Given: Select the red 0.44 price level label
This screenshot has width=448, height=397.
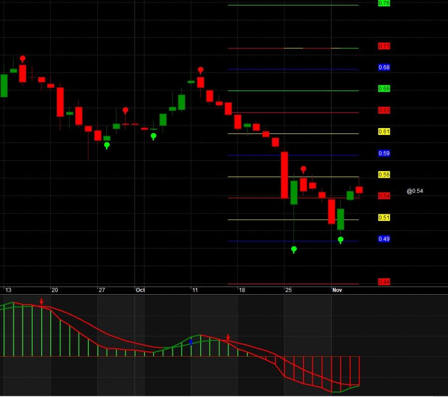Looking at the screenshot, I should (384, 282).
